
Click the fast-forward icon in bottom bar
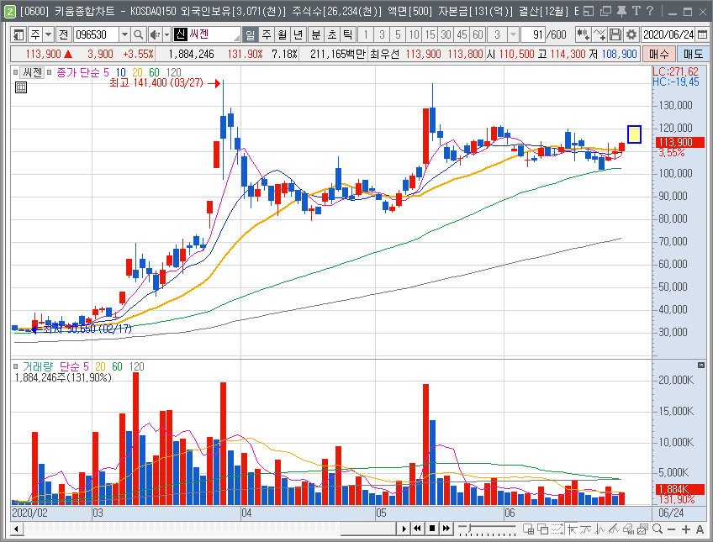(x=446, y=529)
